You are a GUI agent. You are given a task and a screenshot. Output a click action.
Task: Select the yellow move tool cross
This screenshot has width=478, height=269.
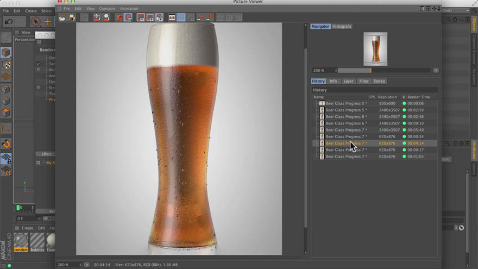coord(48,22)
